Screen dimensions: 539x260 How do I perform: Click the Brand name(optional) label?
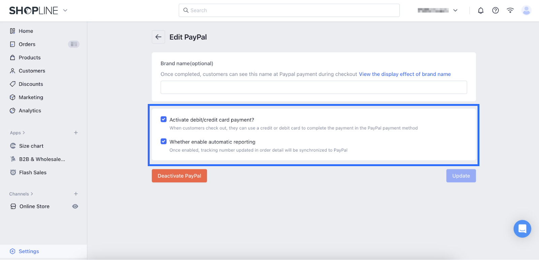click(x=187, y=63)
